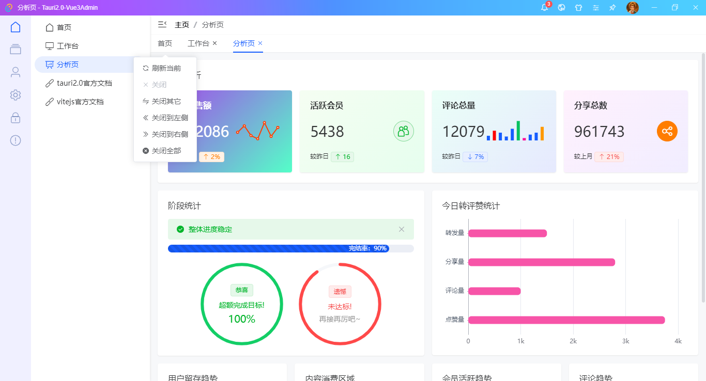Click the share icon on 分享总数 card

tap(667, 131)
